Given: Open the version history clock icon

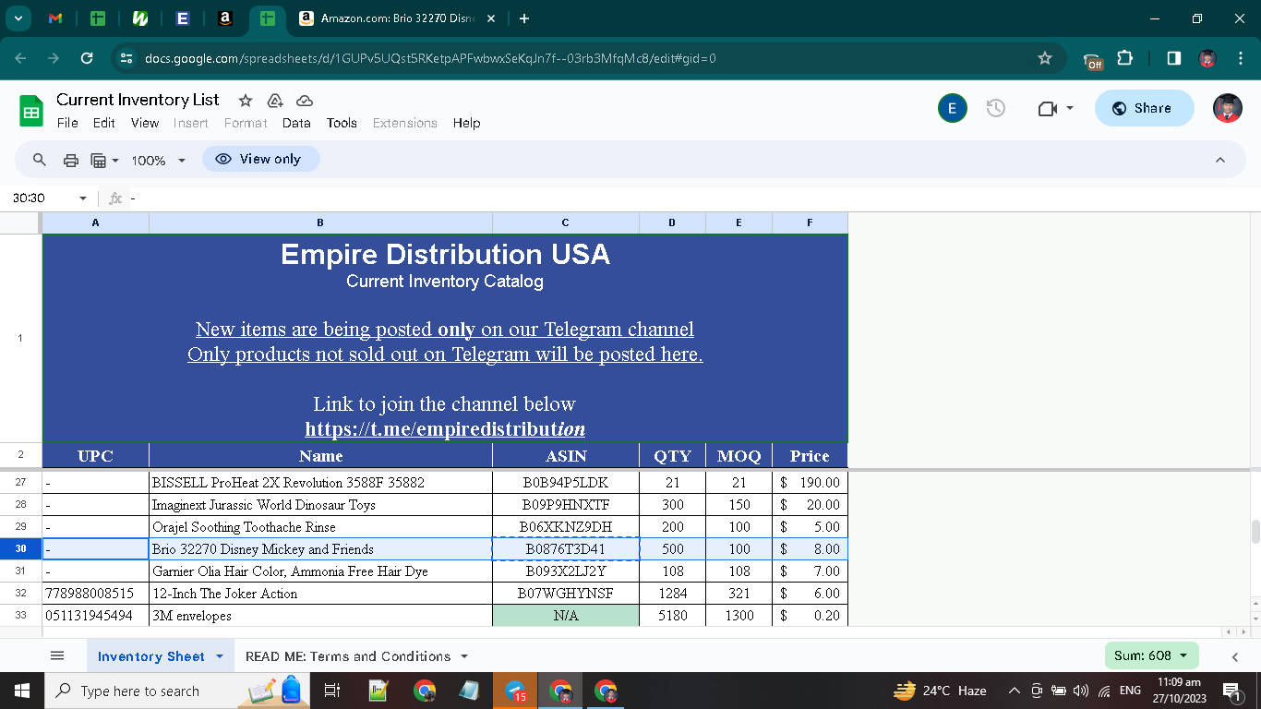Looking at the screenshot, I should click(996, 108).
